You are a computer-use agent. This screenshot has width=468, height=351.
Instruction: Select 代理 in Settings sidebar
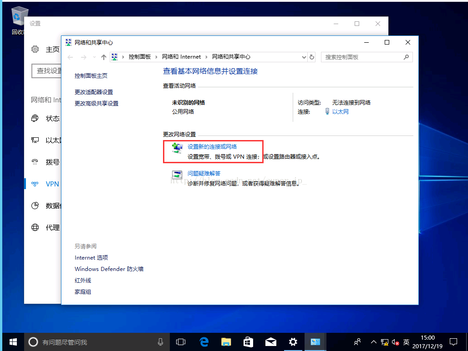[52, 228]
